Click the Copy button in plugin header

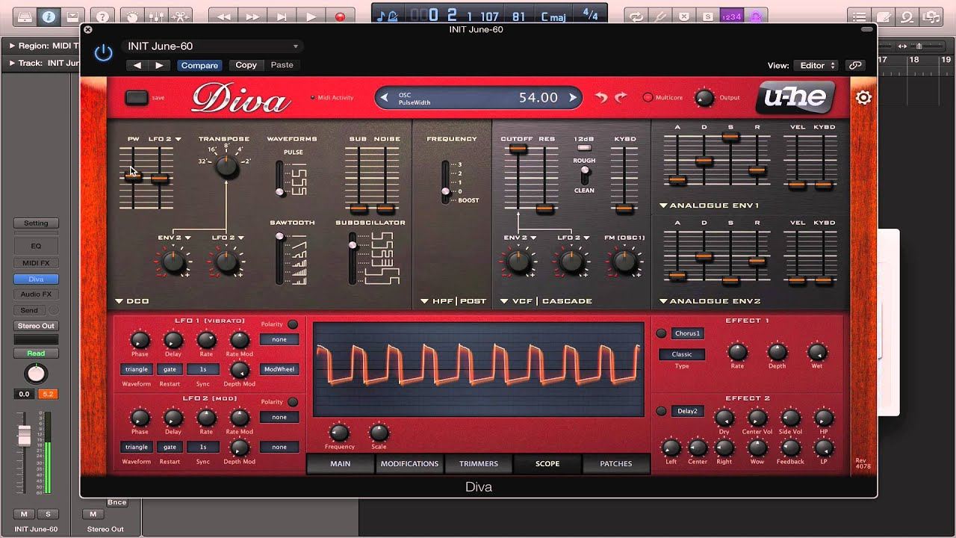click(246, 65)
